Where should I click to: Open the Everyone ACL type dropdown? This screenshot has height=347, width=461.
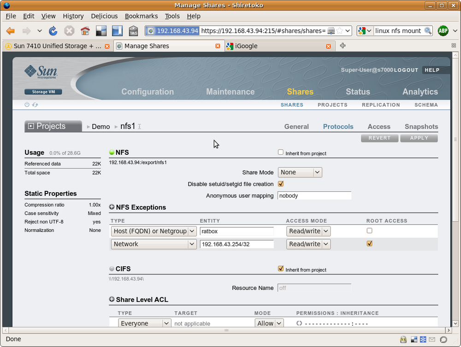(x=145, y=323)
